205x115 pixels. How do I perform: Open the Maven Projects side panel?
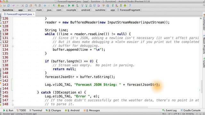tap(204, 44)
